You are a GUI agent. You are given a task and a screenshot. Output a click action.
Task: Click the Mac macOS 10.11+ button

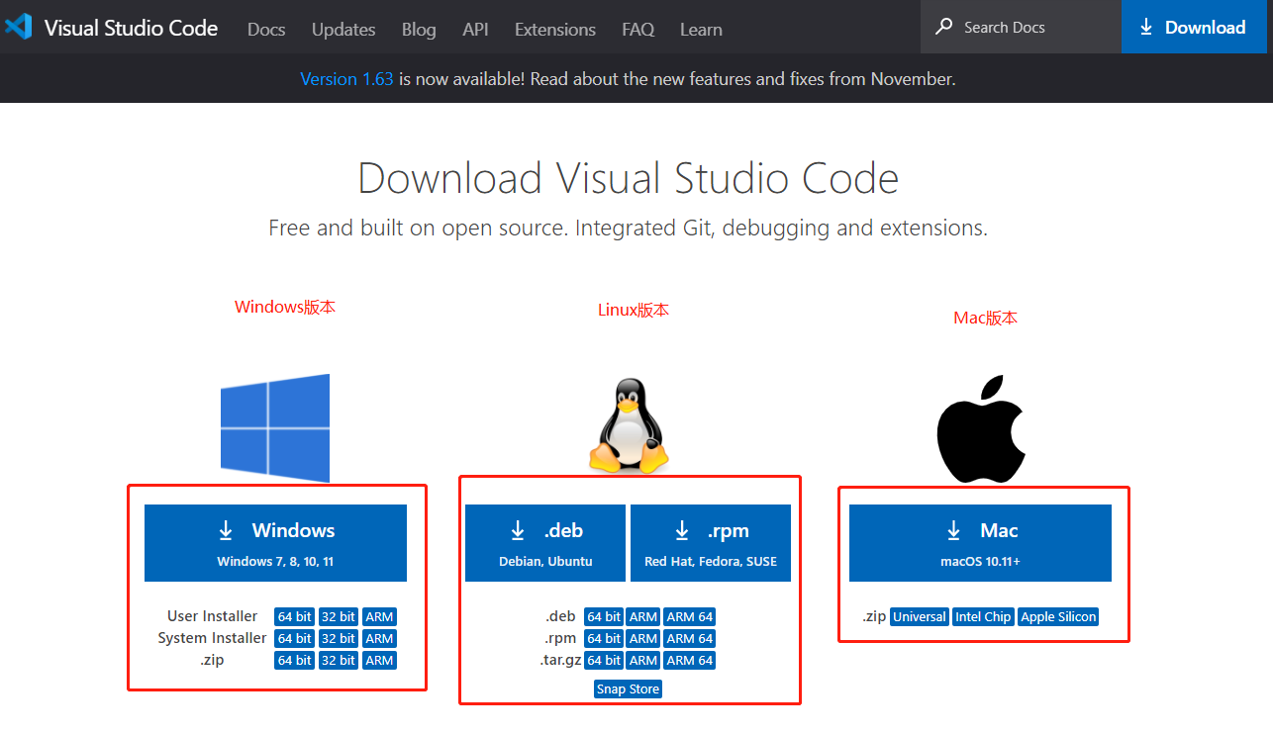980,543
